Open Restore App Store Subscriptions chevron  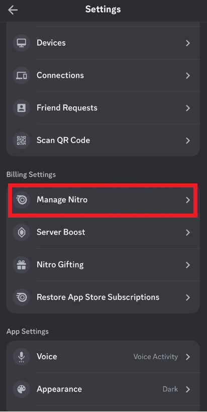pos(188,297)
